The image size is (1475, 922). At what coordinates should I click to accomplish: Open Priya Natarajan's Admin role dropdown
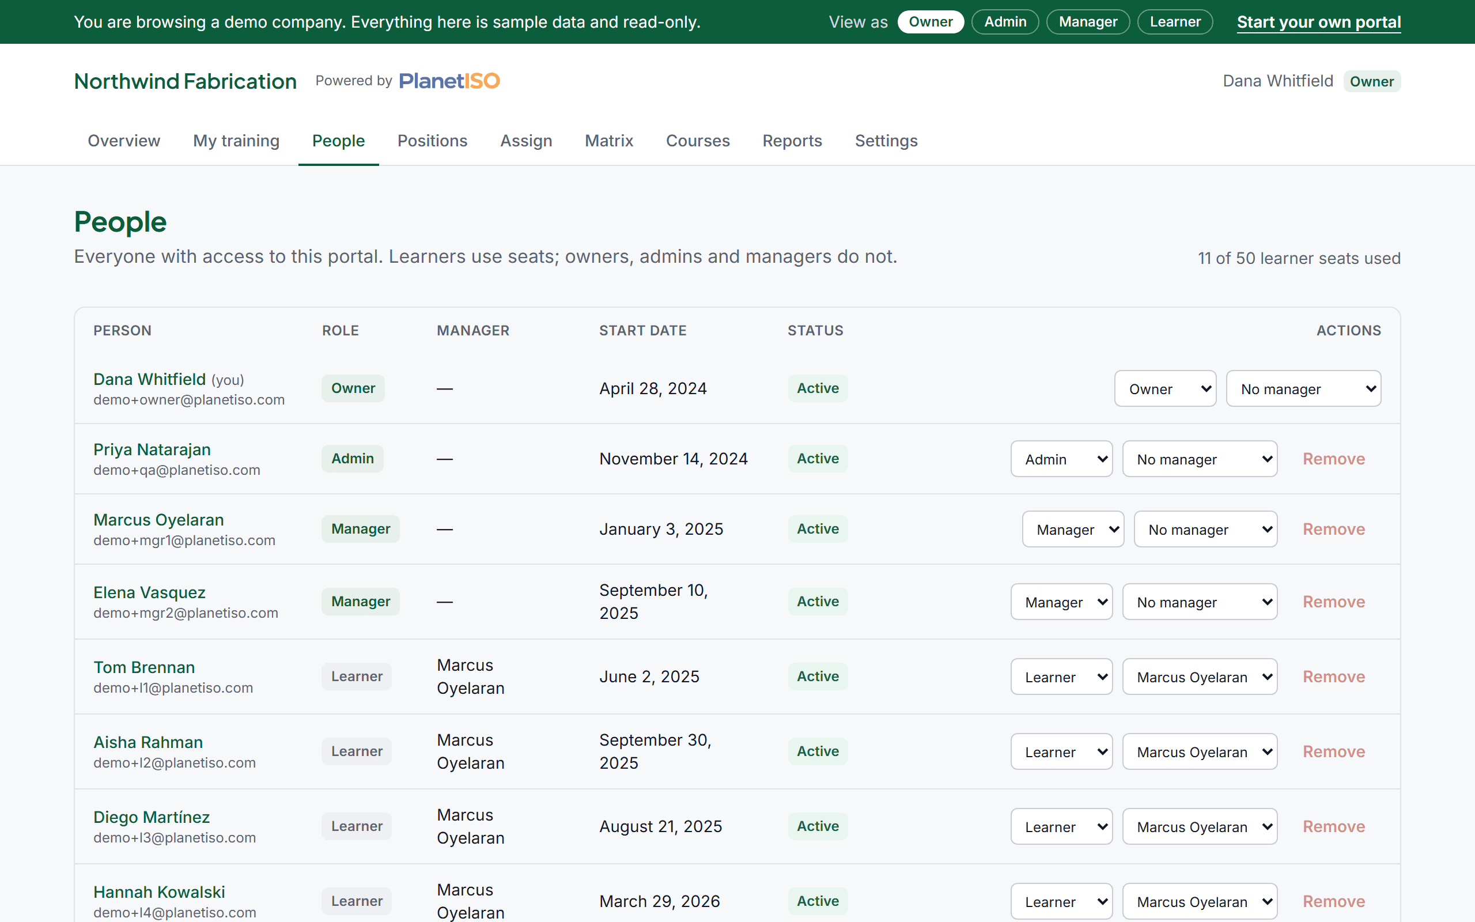point(1061,459)
